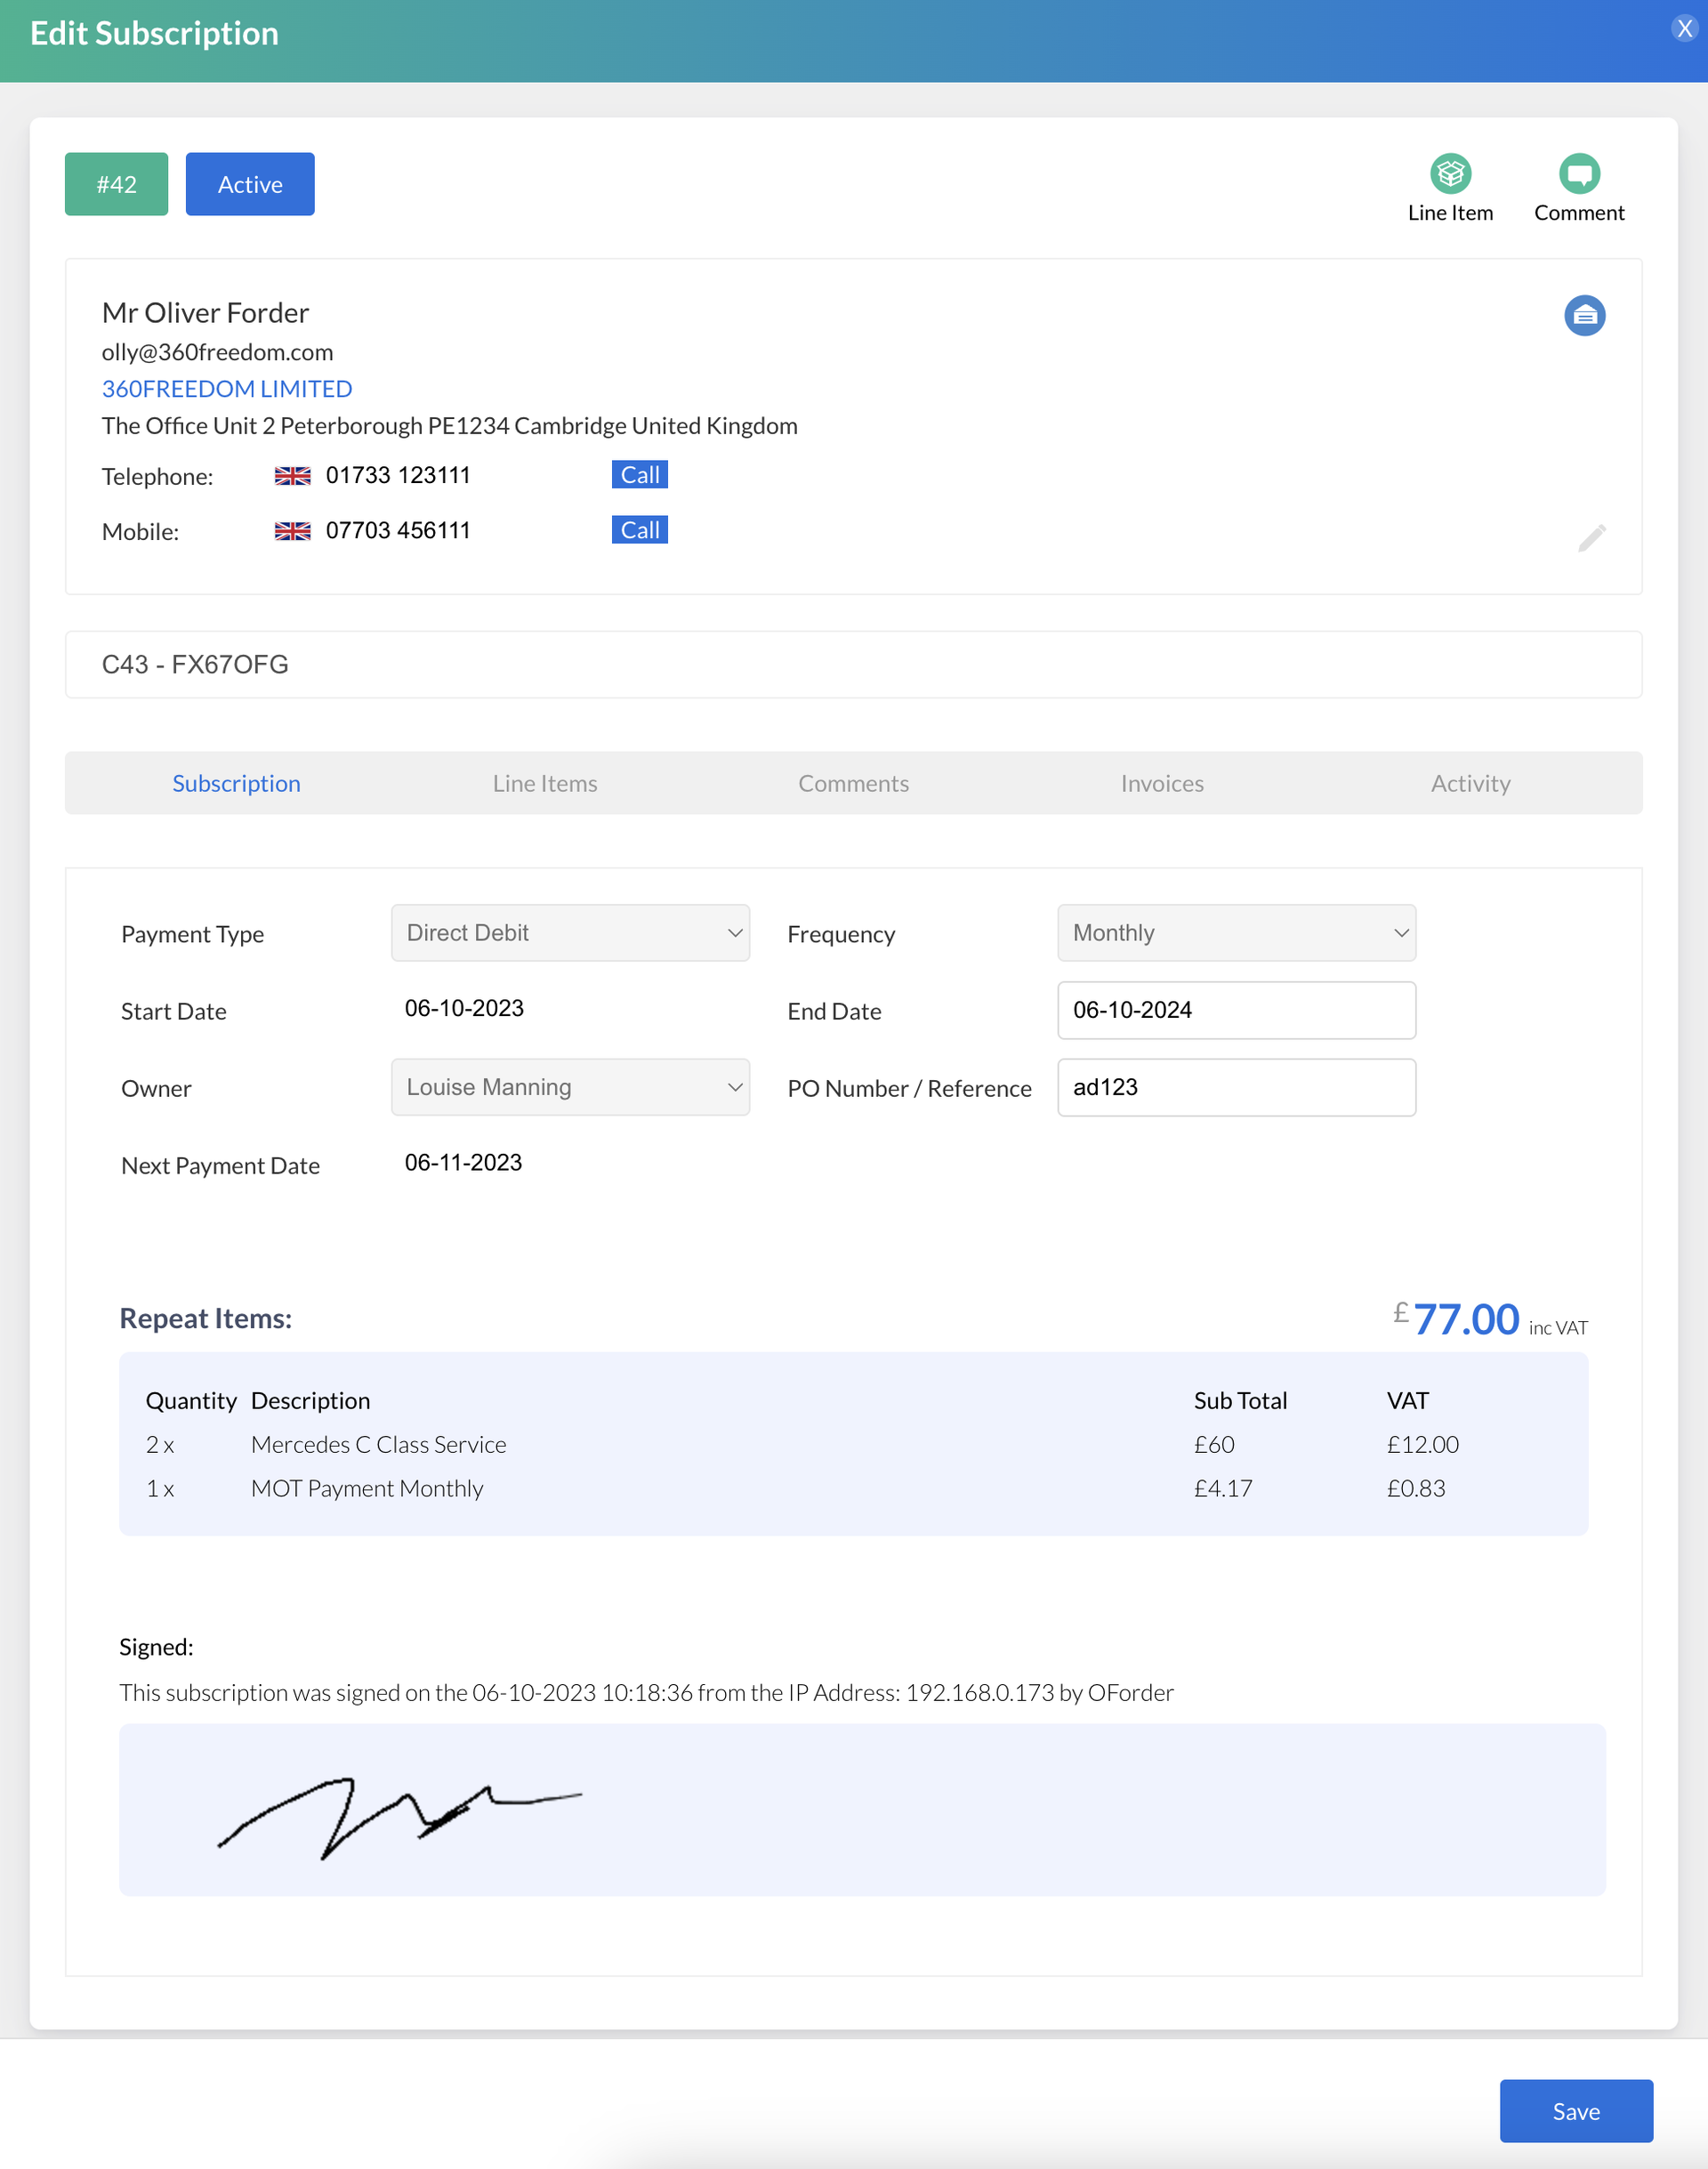The width and height of the screenshot is (1708, 2169).
Task: Click the blue contact card icon
Action: [x=1584, y=316]
